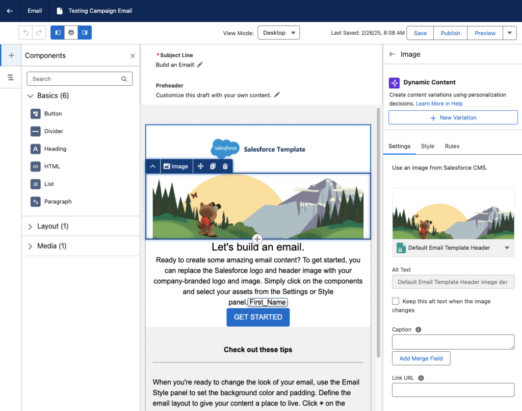Switch to the Style tab
The width and height of the screenshot is (522, 411).
(x=427, y=146)
